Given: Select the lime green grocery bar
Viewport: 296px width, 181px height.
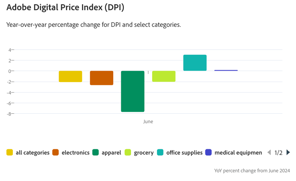Looking at the screenshot, I should point(164,76).
